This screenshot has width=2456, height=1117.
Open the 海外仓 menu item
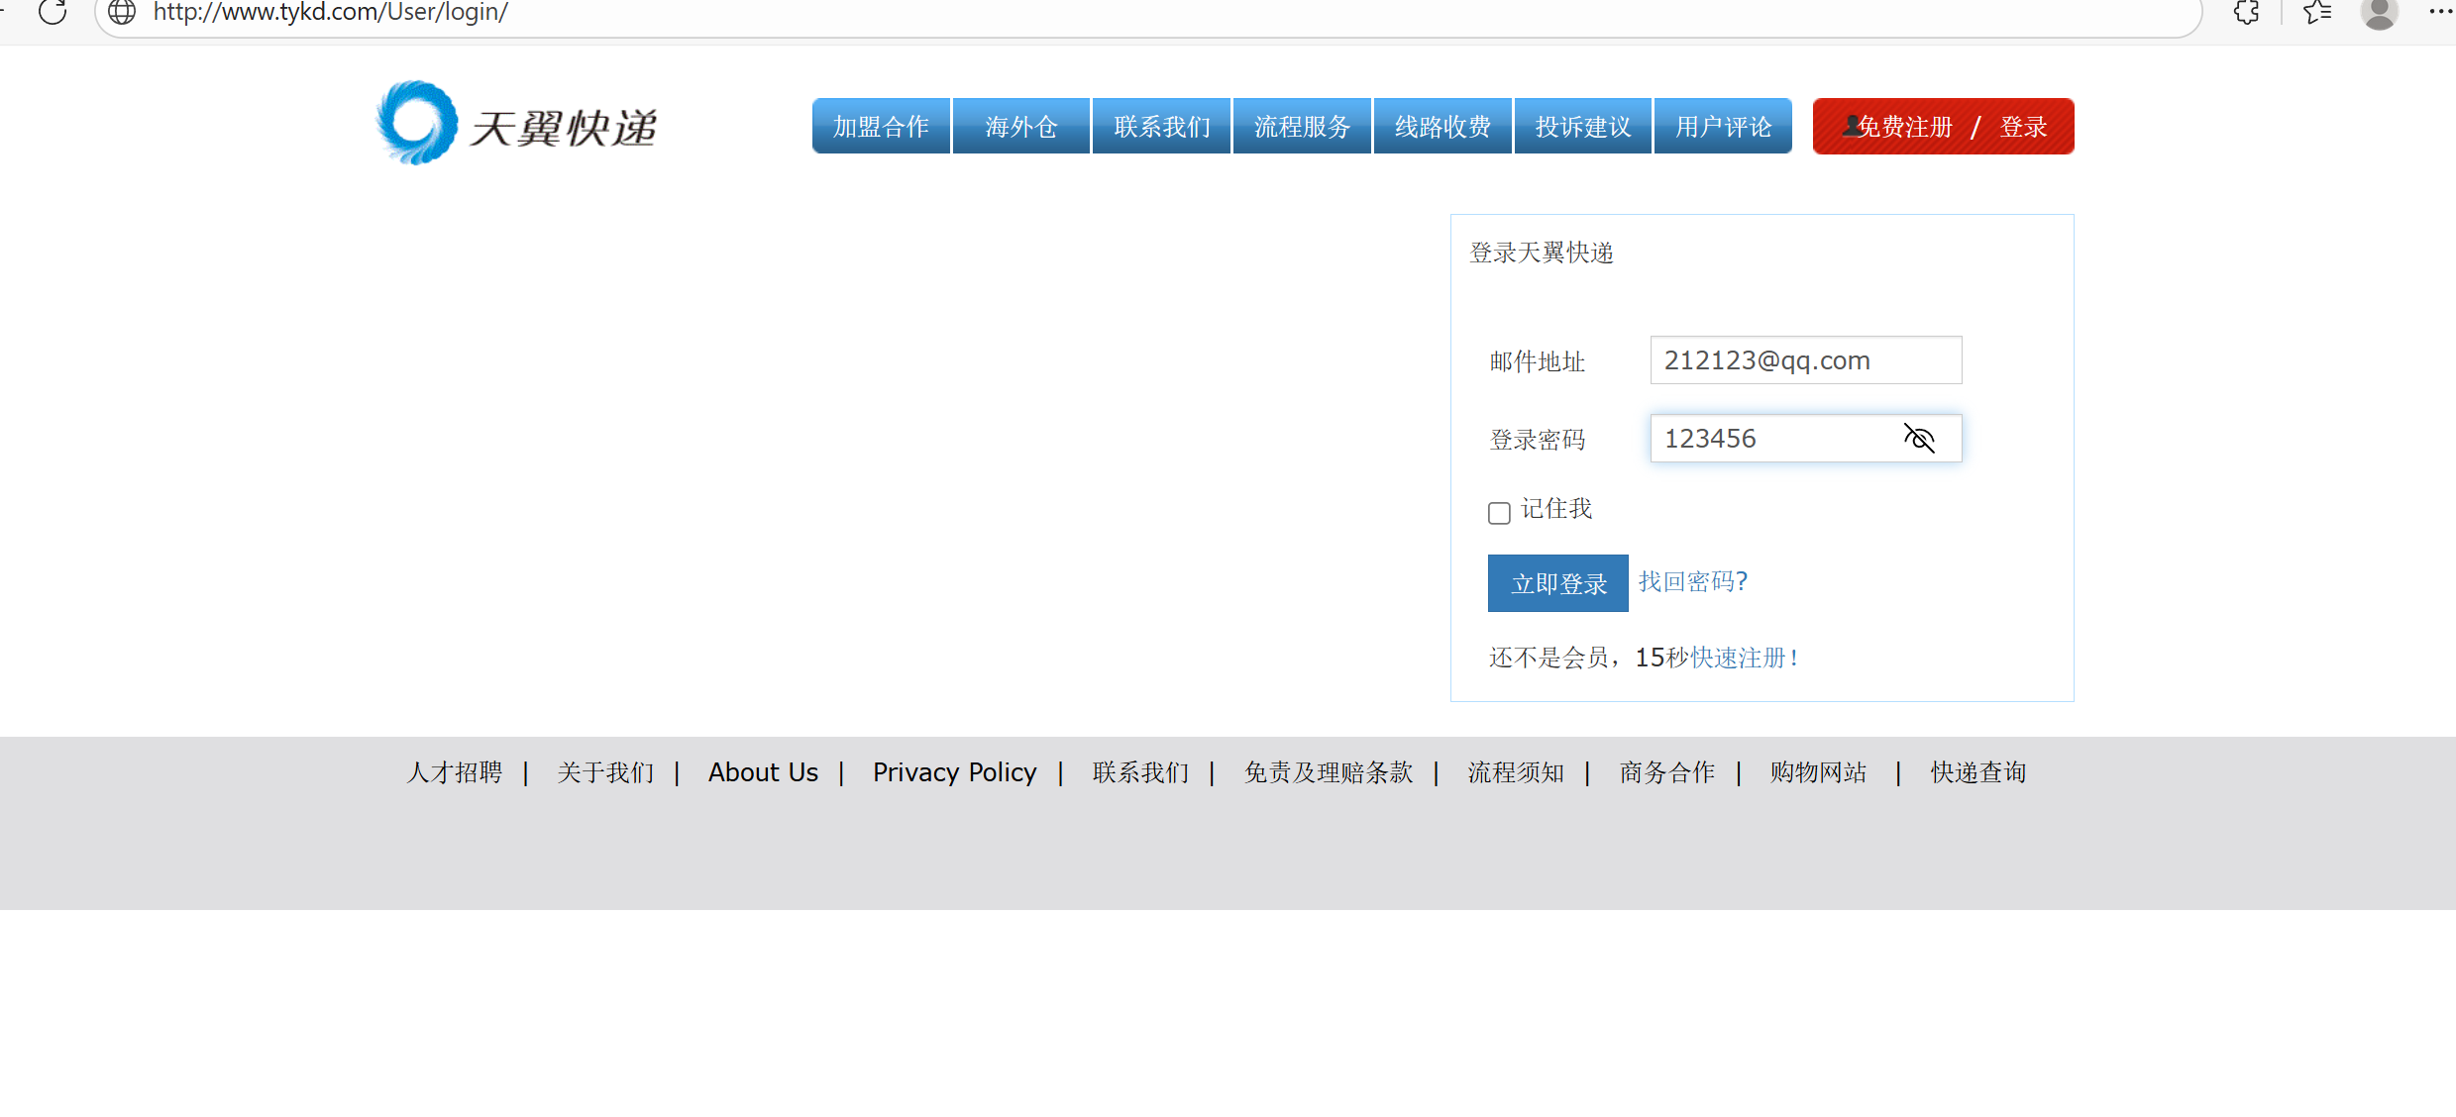(x=1021, y=127)
